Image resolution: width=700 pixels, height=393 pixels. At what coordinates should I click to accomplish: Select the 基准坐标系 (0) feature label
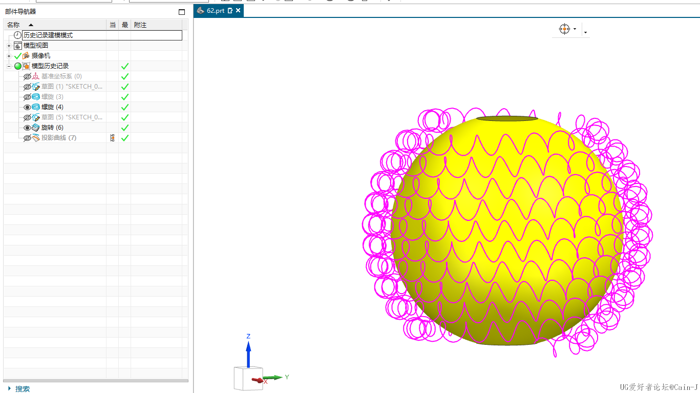coord(61,76)
